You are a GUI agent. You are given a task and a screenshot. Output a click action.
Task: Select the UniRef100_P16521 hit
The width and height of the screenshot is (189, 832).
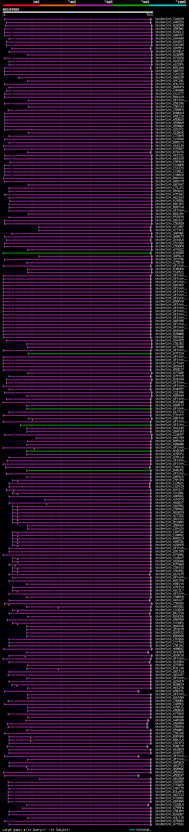click(x=169, y=272)
